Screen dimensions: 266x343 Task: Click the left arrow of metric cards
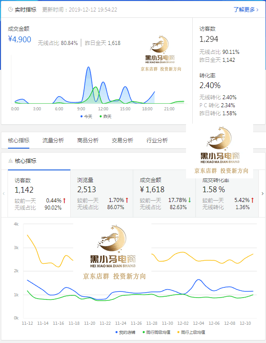(4, 194)
